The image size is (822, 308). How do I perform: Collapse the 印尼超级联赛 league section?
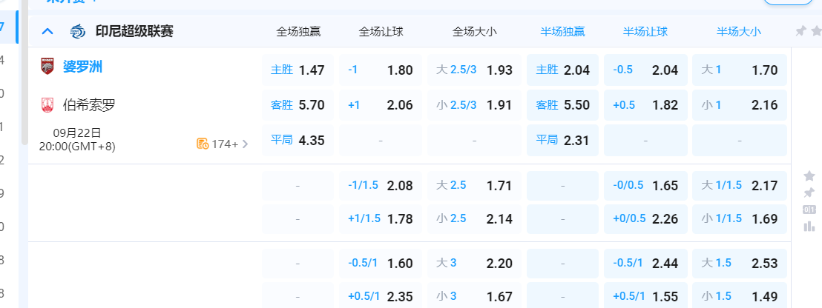pos(47,31)
